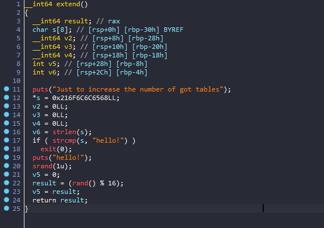Image resolution: width=324 pixels, height=228 pixels.
Task: Click breakpoint dot beside line 12
Action: click(7, 97)
